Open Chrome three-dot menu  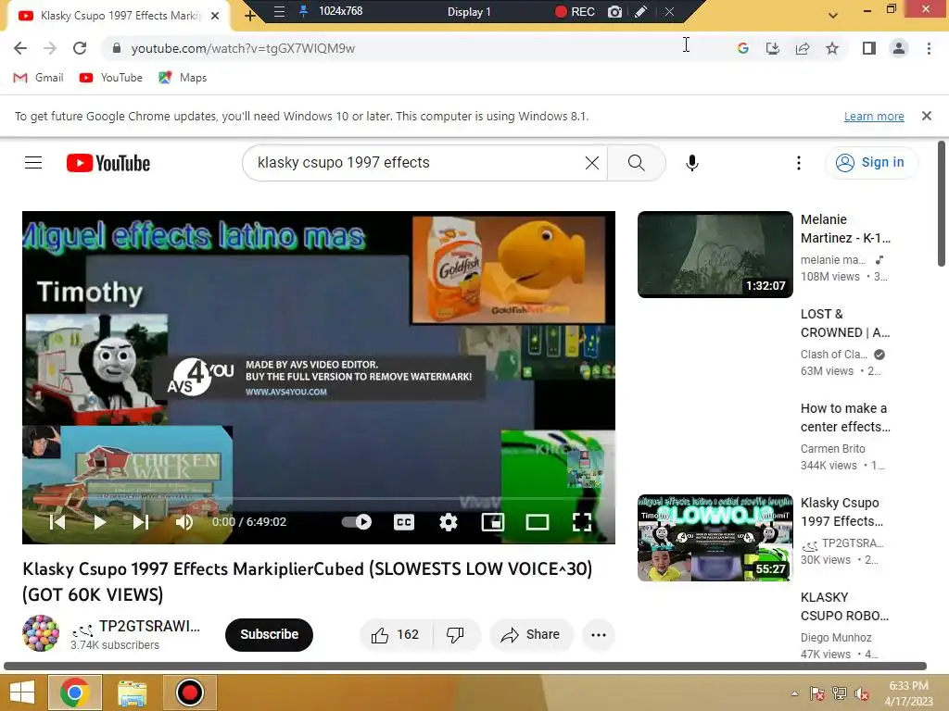click(929, 48)
